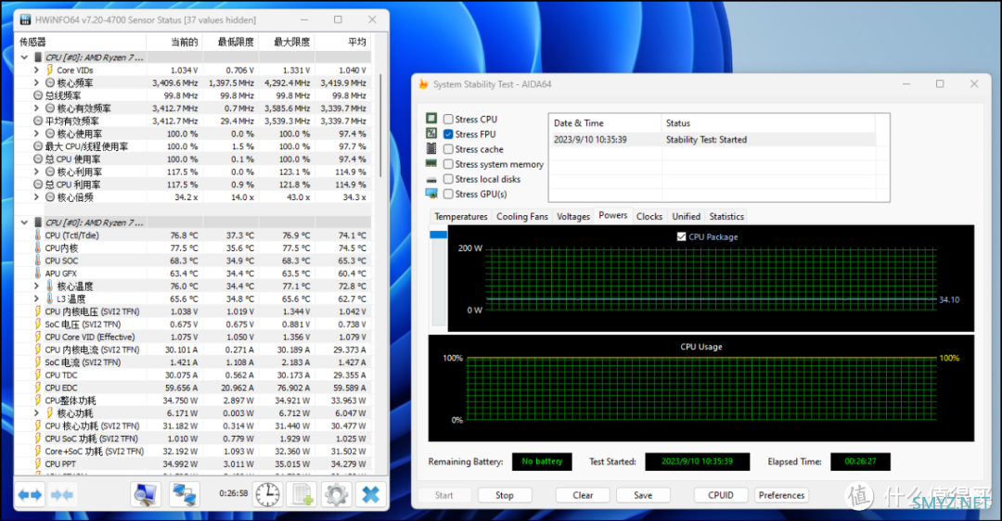
Task: Switch to the Cooling Fans tab
Action: point(522,216)
